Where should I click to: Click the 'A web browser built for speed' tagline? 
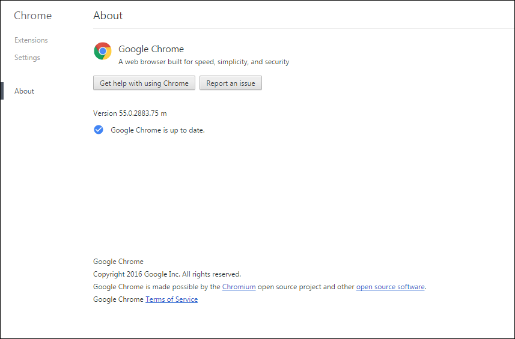[204, 62]
